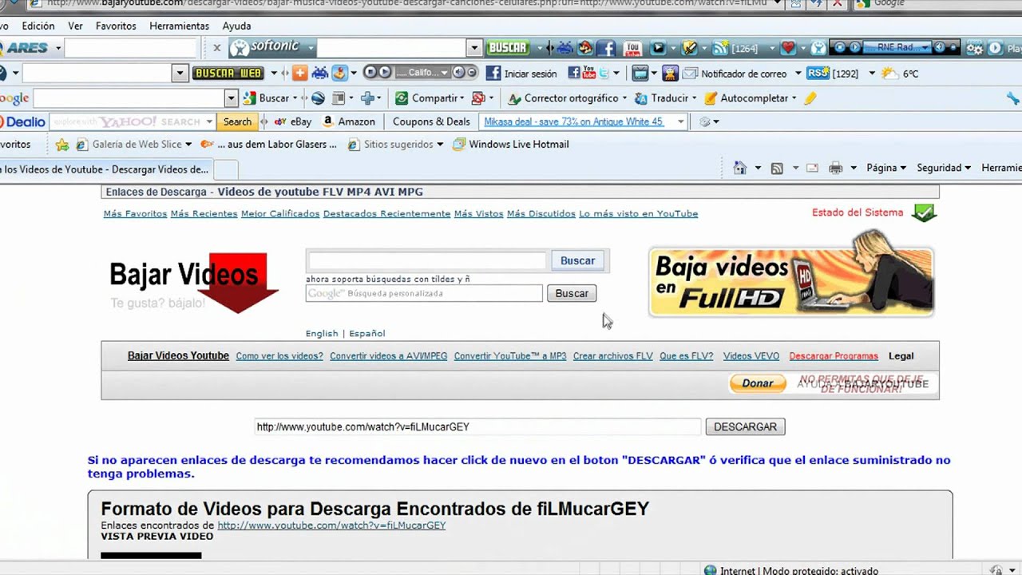Click the BUSCAR WEB button
Screen dimensions: 1022x575
[228, 73]
